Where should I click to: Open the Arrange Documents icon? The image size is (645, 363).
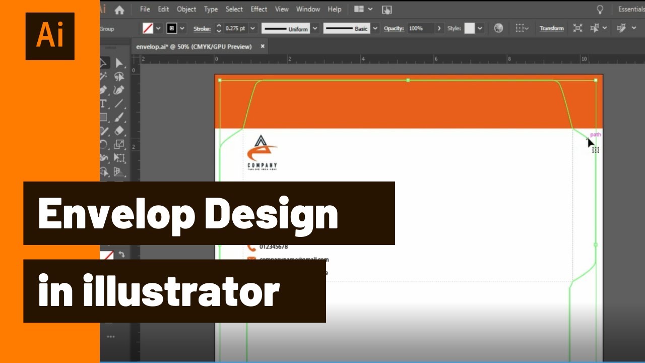[x=359, y=9]
